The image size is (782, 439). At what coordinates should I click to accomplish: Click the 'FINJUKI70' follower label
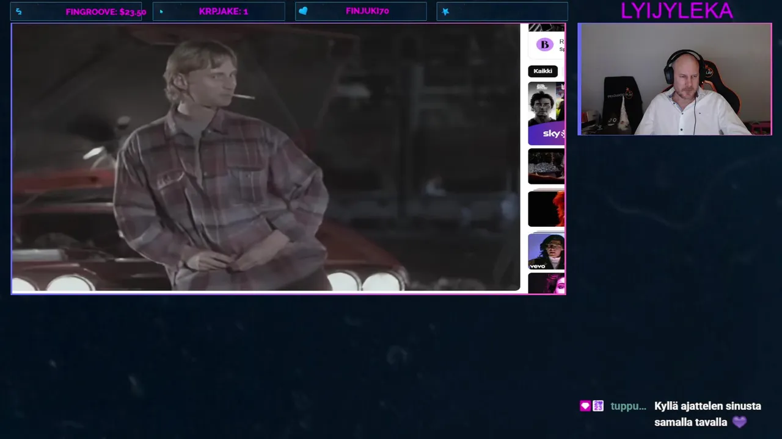coord(367,11)
